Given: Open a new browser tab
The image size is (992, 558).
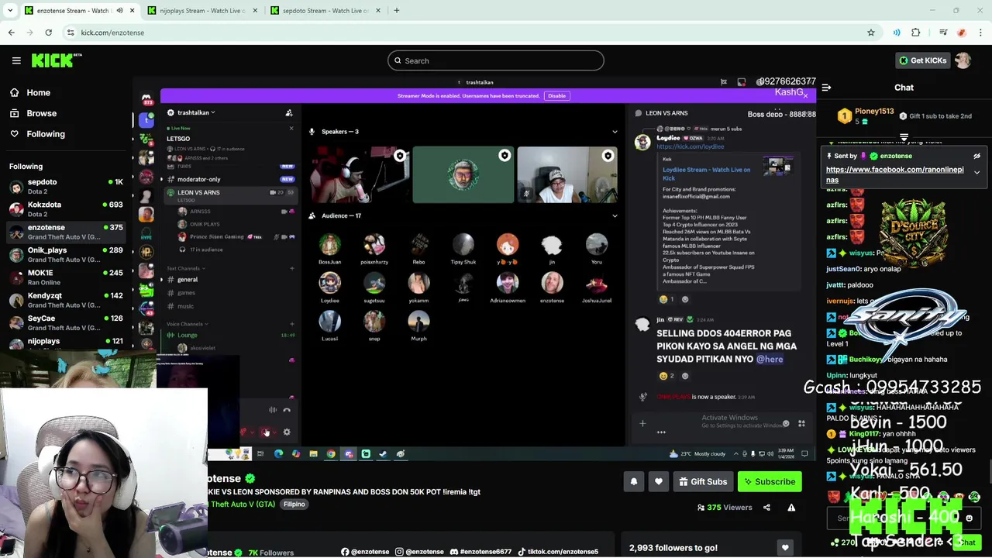Looking at the screenshot, I should coord(396,11).
